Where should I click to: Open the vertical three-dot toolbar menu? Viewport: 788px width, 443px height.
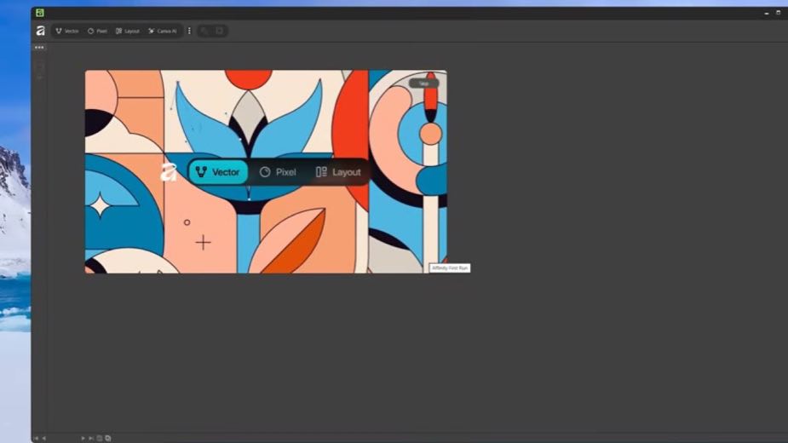pyautogui.click(x=189, y=32)
